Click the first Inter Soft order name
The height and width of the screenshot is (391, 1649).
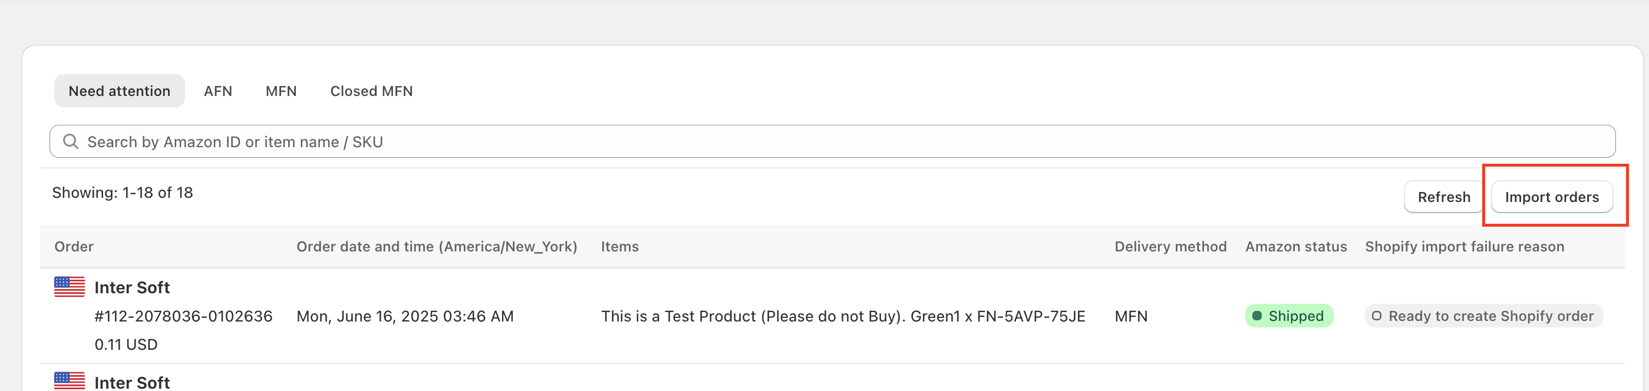(132, 287)
